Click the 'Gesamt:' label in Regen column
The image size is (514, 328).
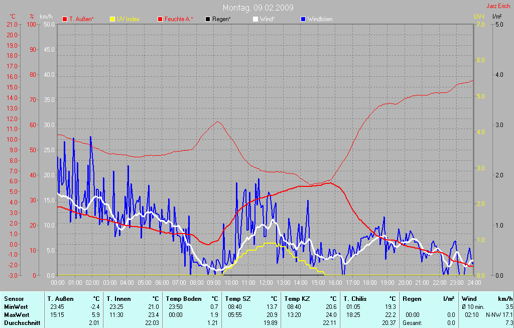(413, 323)
